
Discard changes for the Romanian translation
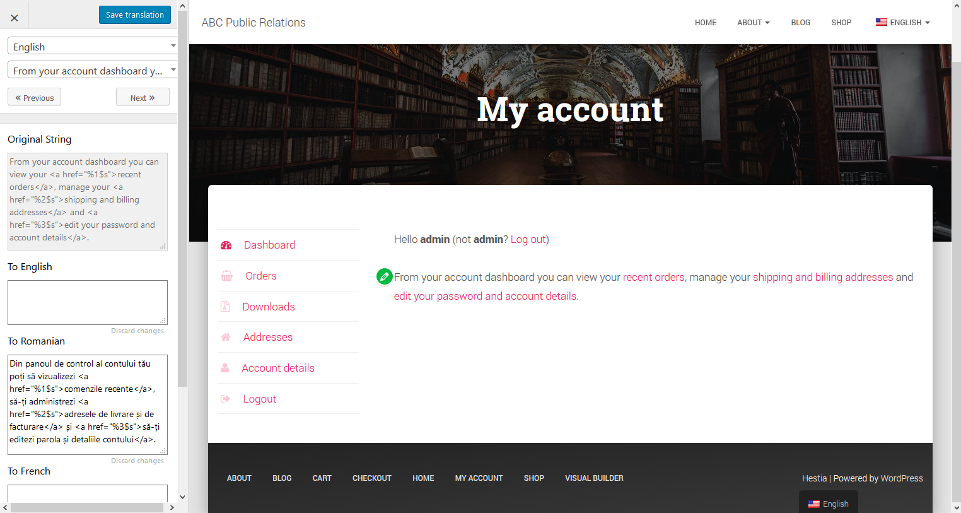pos(137,461)
